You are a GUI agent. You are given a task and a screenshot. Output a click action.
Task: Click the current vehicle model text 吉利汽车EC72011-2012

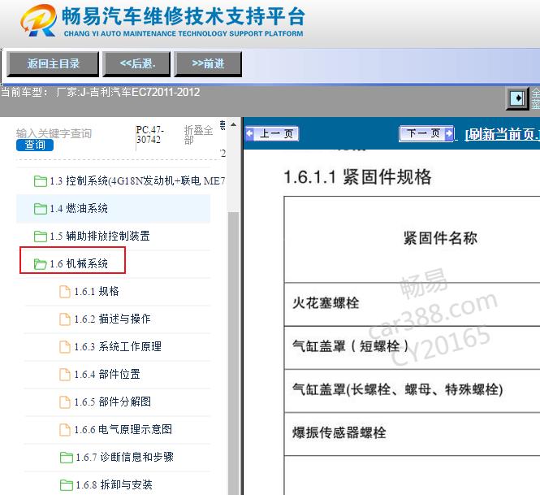click(145, 93)
